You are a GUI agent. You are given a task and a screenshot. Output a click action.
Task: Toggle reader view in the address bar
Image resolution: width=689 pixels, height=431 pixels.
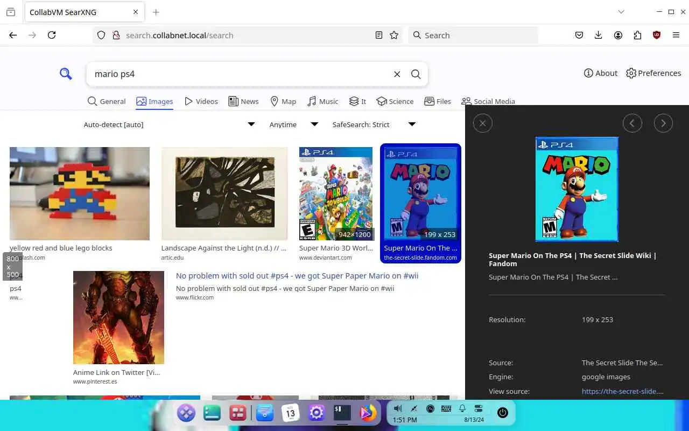coord(379,35)
